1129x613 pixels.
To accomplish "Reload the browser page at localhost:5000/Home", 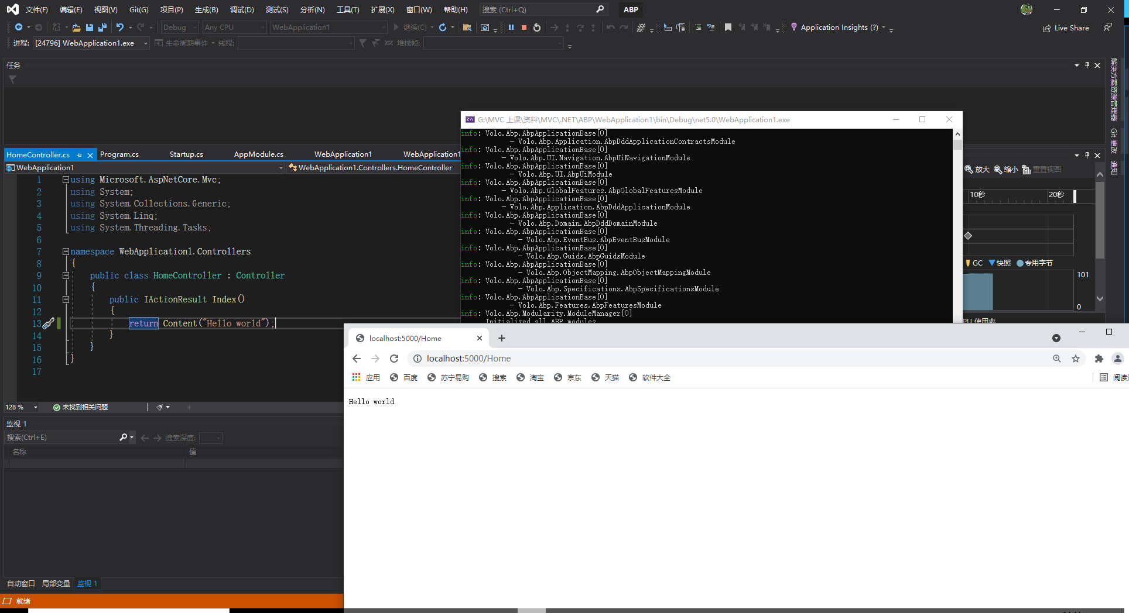I will coord(394,359).
